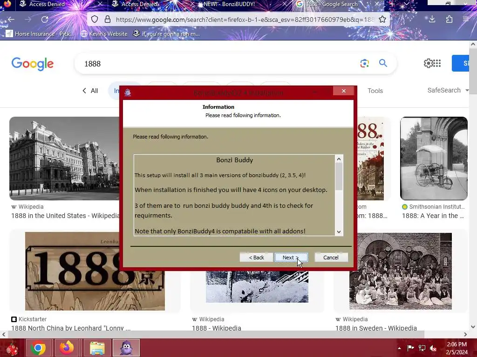Expand the SafeSearch dropdown
477x357 pixels.
pyautogui.click(x=448, y=90)
